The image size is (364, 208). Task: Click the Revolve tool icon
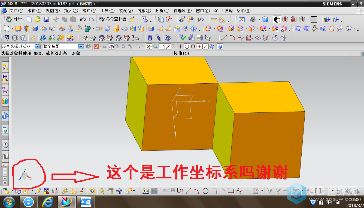pyautogui.click(x=26, y=29)
